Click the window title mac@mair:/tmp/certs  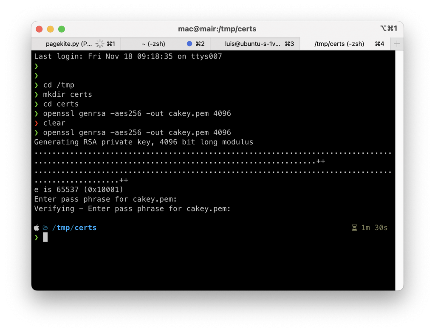click(x=217, y=29)
